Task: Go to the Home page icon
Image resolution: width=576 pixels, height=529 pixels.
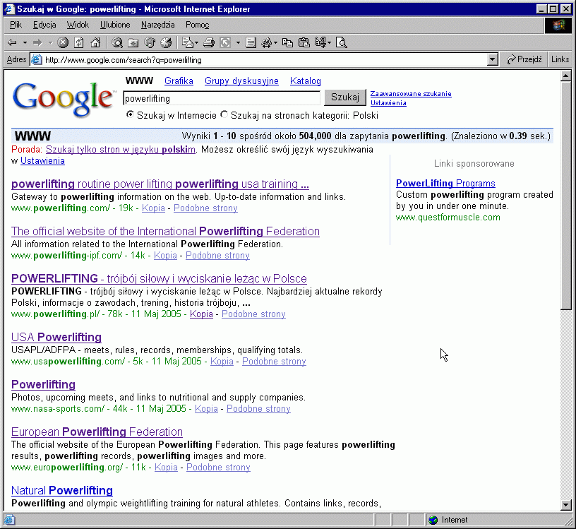Action: tap(95, 42)
